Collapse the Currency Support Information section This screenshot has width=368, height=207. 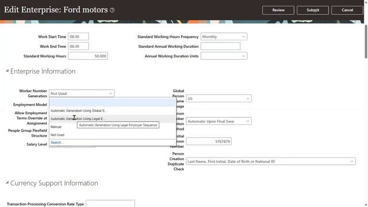pyautogui.click(x=7, y=182)
